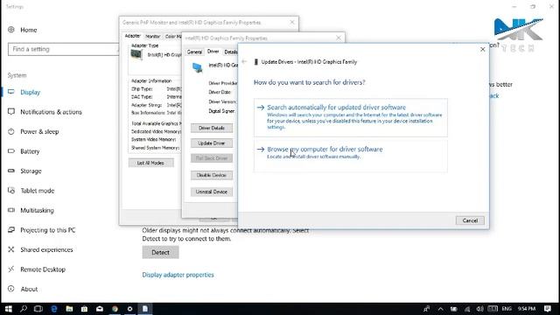The height and width of the screenshot is (315, 560).
Task: Click the Disable Device button
Action: 212,175
